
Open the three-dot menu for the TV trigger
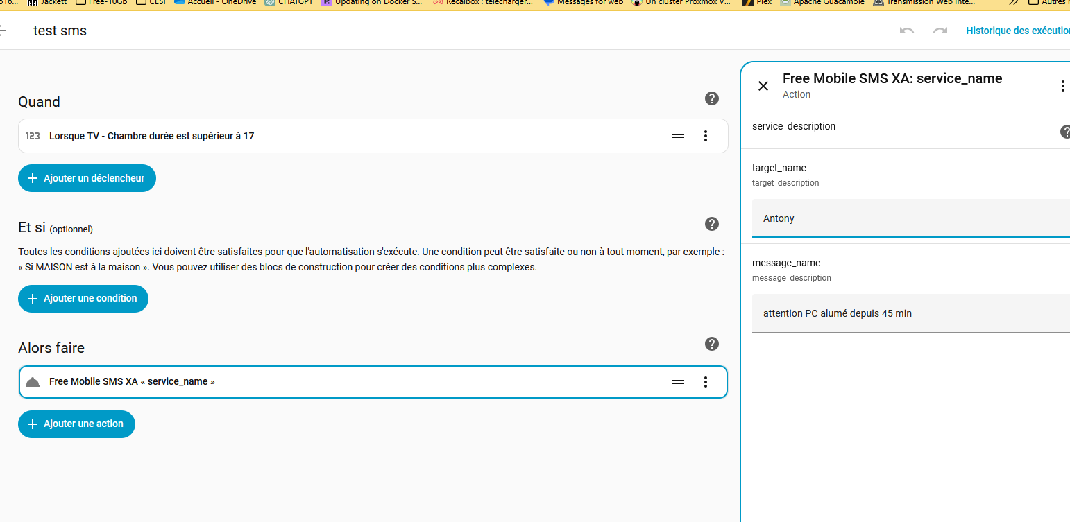coord(706,136)
